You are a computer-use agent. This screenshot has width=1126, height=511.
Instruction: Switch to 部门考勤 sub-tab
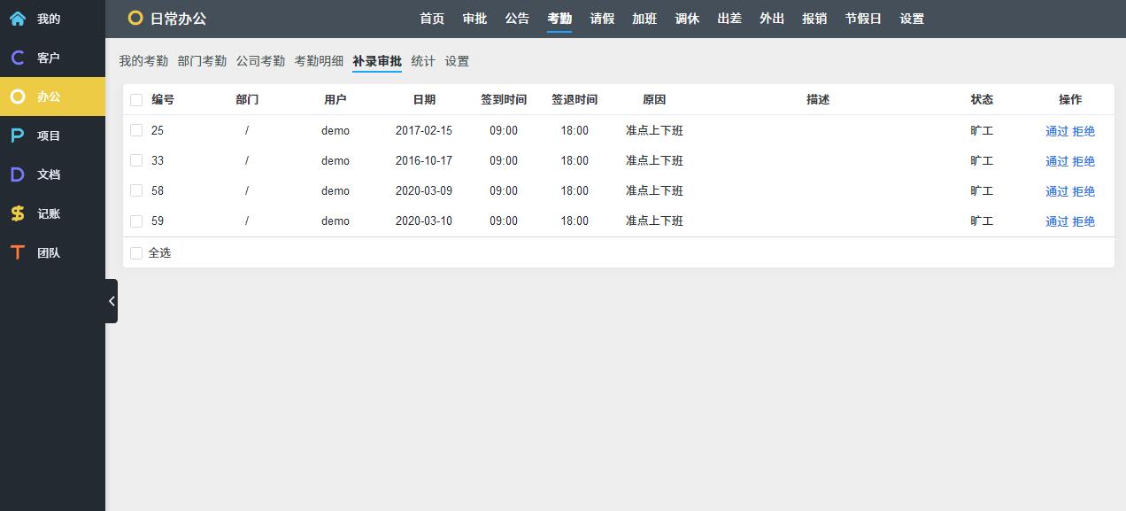pos(202,61)
